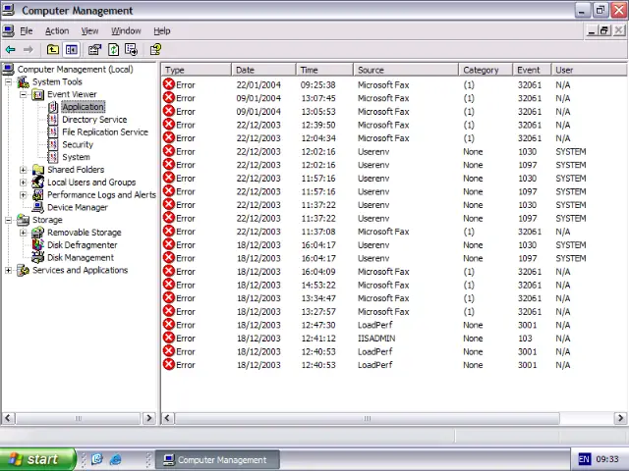Open the View menu
The height and width of the screenshot is (471, 629).
coord(89,30)
